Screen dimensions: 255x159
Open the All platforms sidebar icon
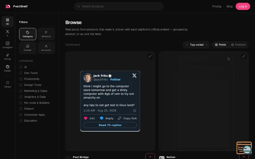coord(7,21)
